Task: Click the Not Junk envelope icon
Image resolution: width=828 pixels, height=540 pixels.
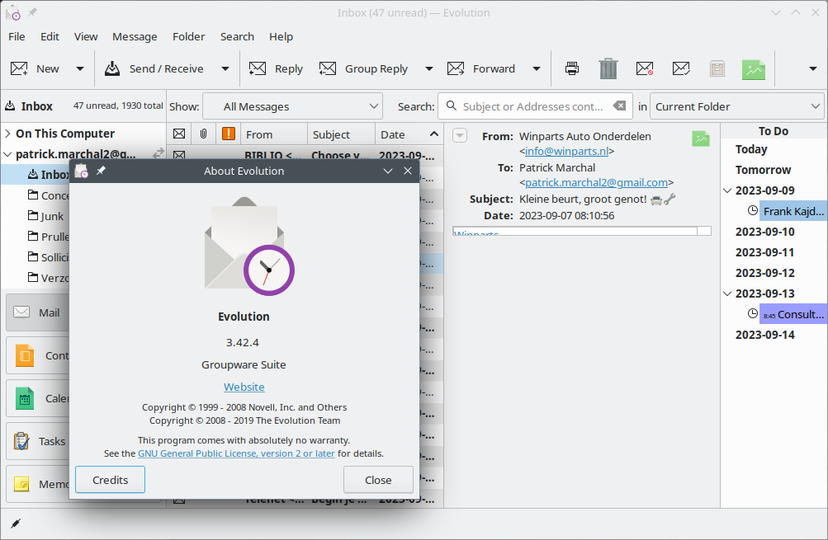Action: (681, 68)
